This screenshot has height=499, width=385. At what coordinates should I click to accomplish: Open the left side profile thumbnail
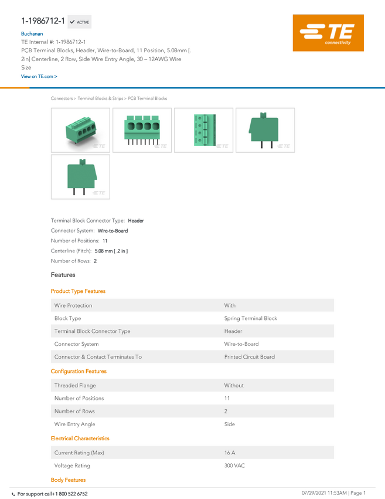[80, 177]
